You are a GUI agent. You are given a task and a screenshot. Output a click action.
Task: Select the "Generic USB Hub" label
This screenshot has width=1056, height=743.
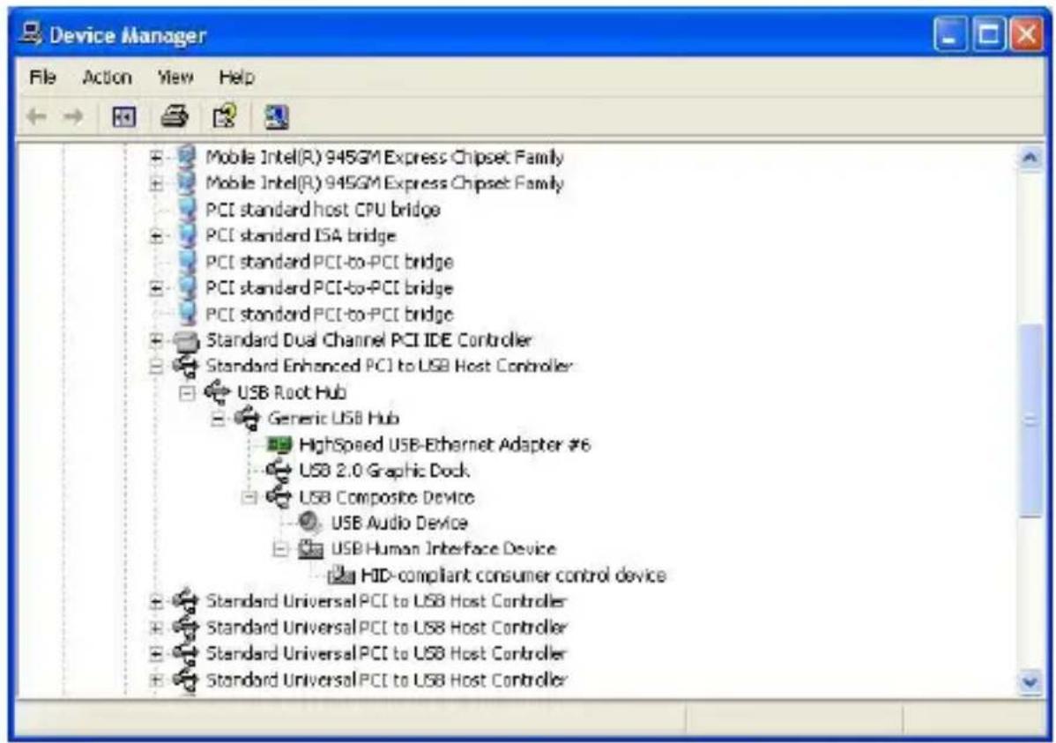coord(333,419)
